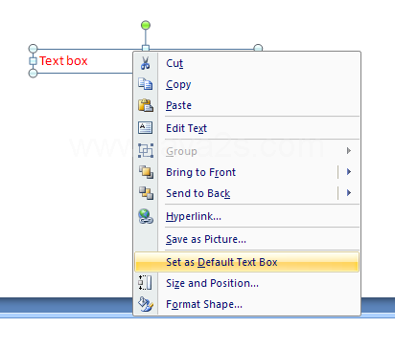Click the Size and Position icon

(x=145, y=283)
